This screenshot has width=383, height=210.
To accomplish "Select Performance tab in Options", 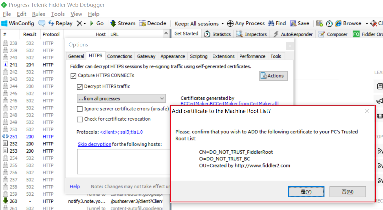I will click(252, 56).
